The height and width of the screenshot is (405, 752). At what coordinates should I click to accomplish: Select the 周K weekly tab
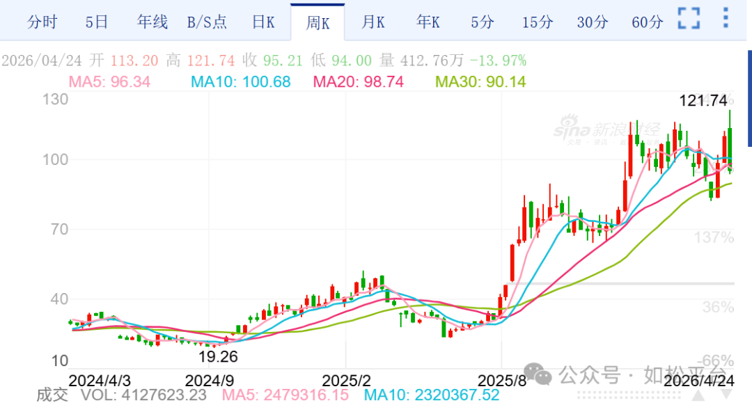point(318,22)
